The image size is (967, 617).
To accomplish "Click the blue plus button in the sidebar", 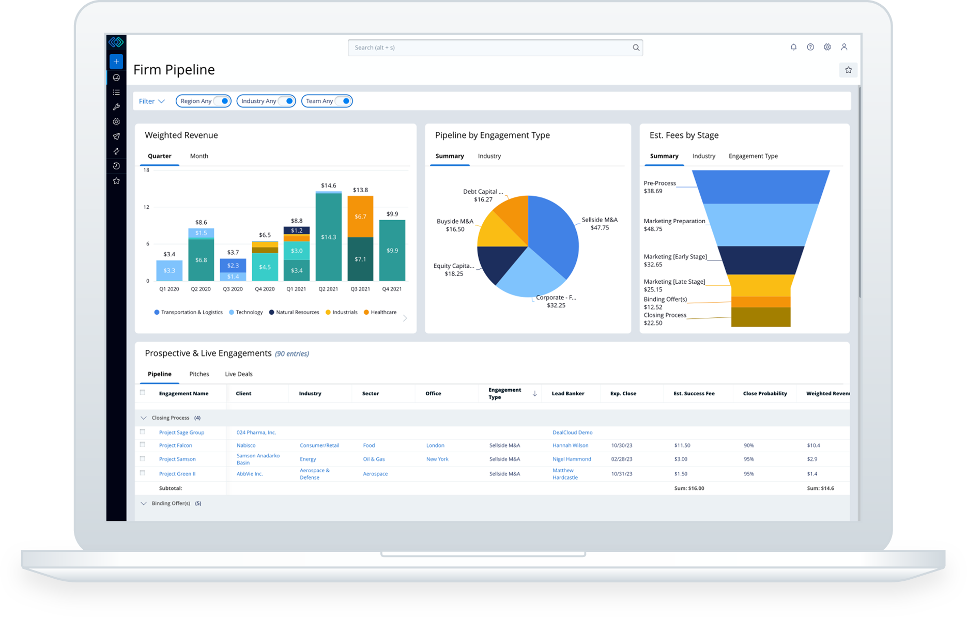I will [x=116, y=61].
